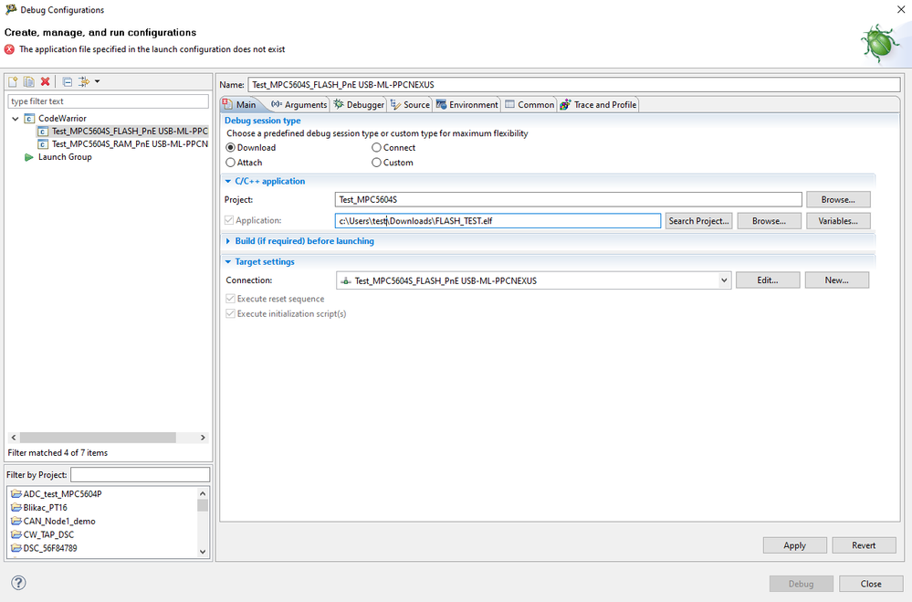Viewport: 912px width, 602px height.
Task: Switch to the Main tab
Action: (x=239, y=105)
